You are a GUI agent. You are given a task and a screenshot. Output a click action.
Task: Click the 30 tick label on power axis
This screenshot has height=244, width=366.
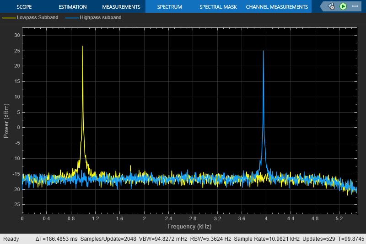(17, 35)
